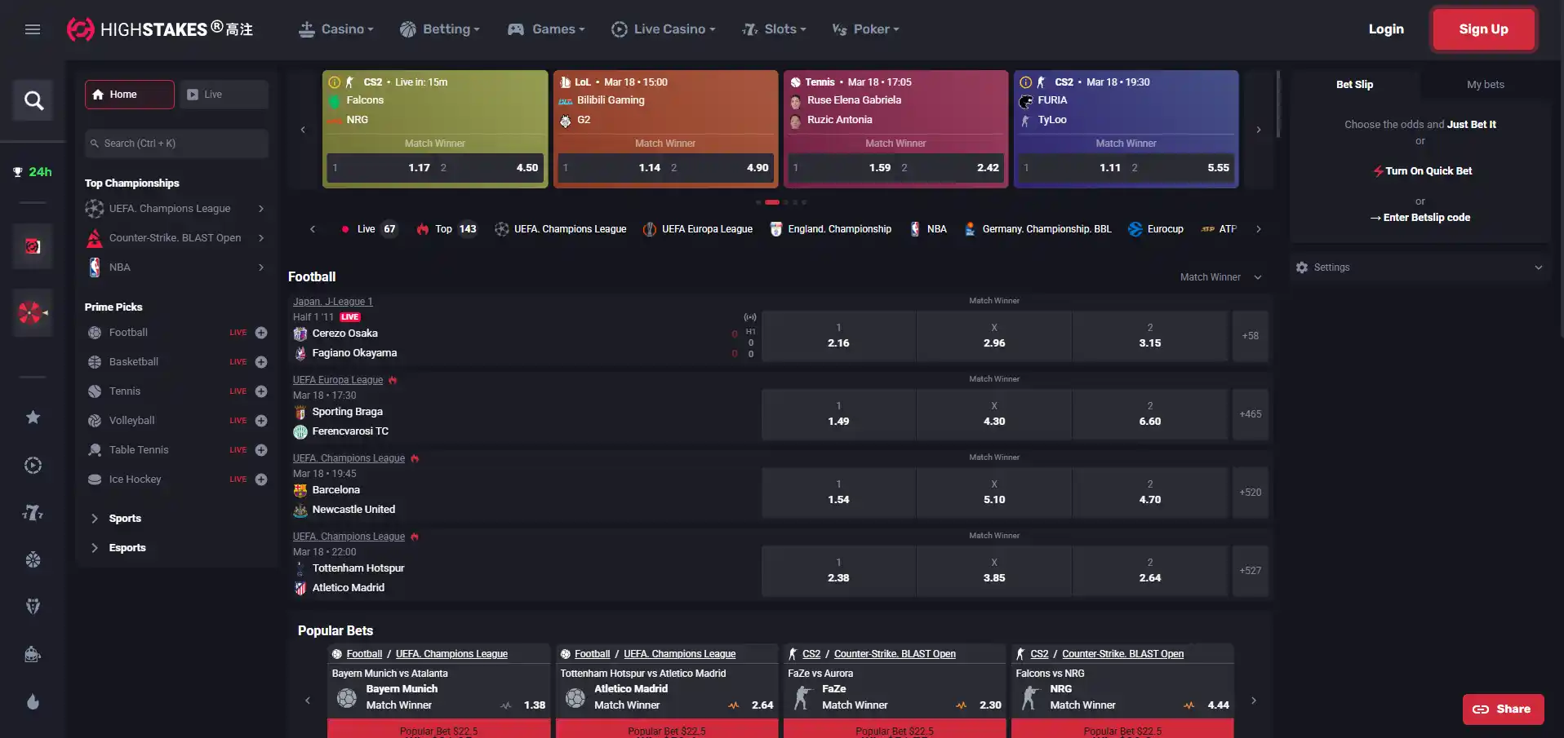Open the Poker dropdown menu
The width and height of the screenshot is (1564, 738).
(x=865, y=29)
